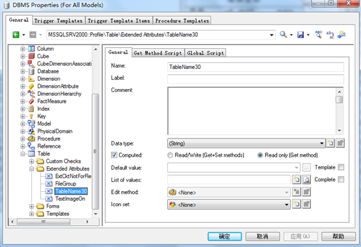Image resolution: width=361 pixels, height=247 pixels.
Task: Create new data type icon next to String
Action: point(330,143)
